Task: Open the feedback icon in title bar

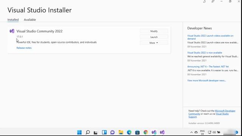Action: [x=213, y=2]
